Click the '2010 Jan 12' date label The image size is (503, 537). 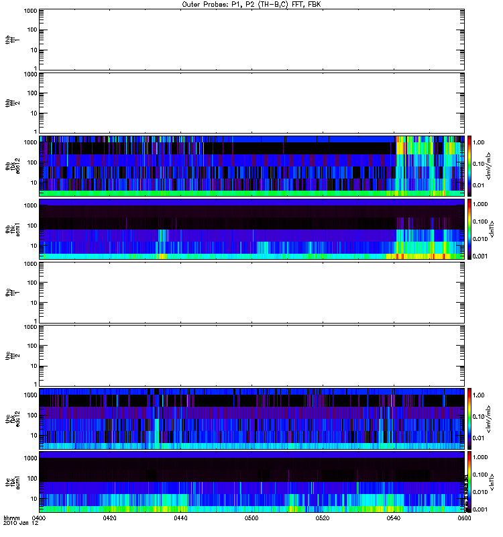(21, 523)
